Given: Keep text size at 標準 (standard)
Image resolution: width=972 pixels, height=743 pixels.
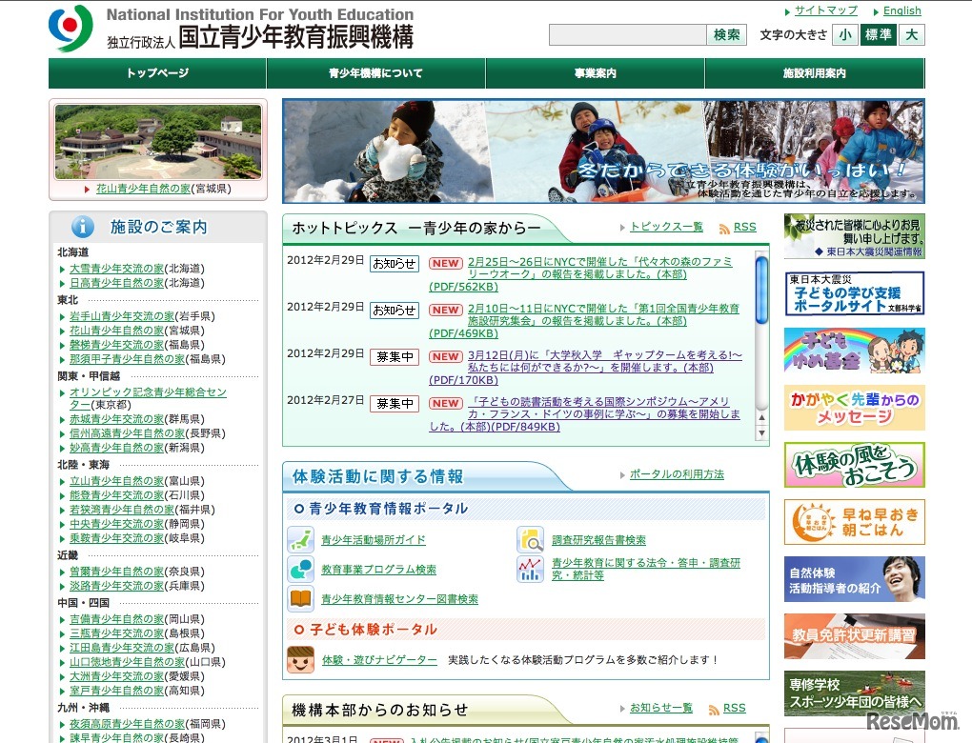Looking at the screenshot, I should 877,34.
